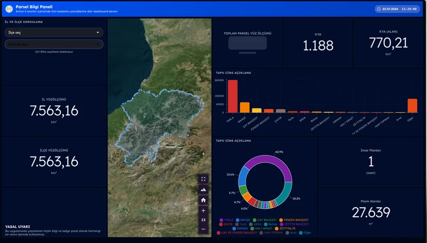Click the 42.9% label on donut chart

(279, 152)
